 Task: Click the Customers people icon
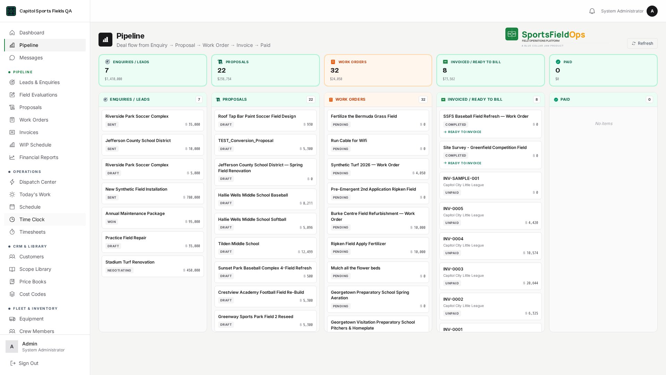(12, 257)
